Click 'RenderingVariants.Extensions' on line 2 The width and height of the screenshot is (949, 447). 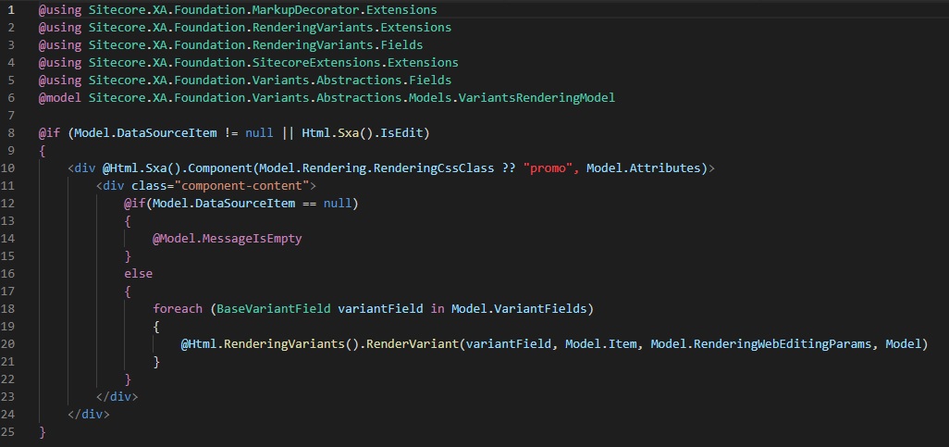(351, 28)
